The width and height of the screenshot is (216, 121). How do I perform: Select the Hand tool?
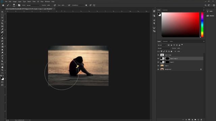(2, 67)
